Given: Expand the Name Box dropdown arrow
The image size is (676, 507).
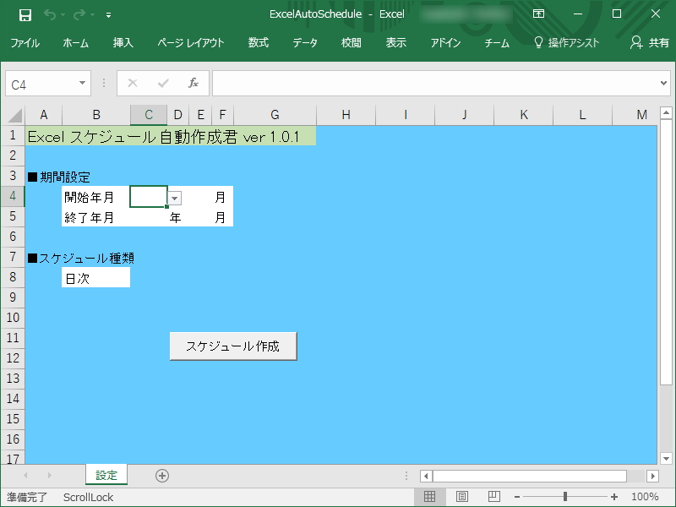Looking at the screenshot, I should click(x=82, y=83).
